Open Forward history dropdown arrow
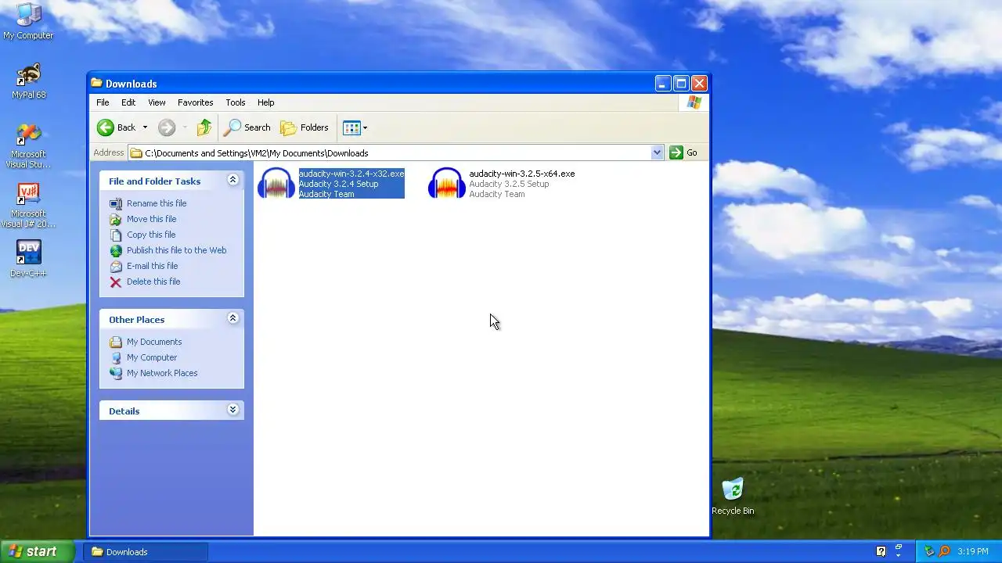This screenshot has height=563, width=1002. click(x=185, y=127)
